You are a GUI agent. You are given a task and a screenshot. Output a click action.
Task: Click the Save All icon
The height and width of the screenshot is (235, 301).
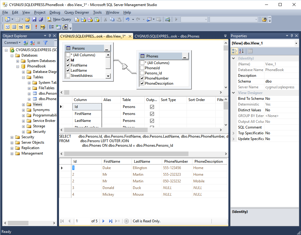point(41,19)
